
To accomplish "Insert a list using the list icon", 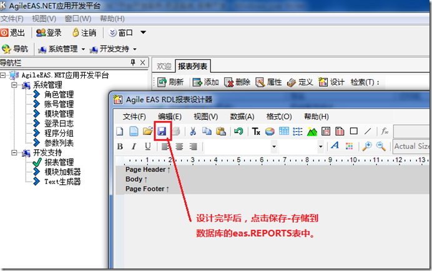I will pos(298,131).
